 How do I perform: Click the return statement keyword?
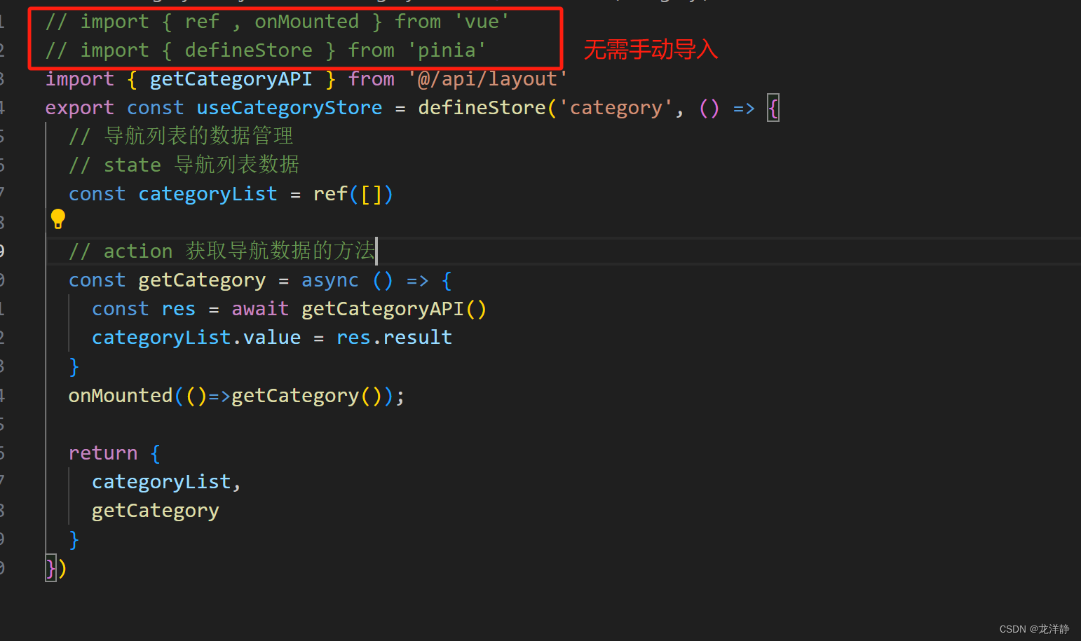pyautogui.click(x=102, y=453)
